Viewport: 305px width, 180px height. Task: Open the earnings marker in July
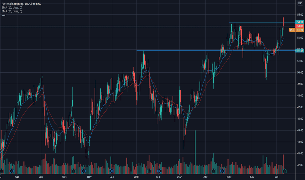click(x=284, y=171)
